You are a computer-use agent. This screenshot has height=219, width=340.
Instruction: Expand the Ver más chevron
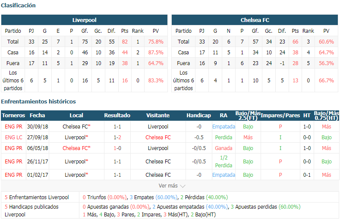click(183, 186)
